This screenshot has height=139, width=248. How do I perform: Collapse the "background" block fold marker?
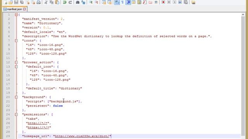coord(16,97)
